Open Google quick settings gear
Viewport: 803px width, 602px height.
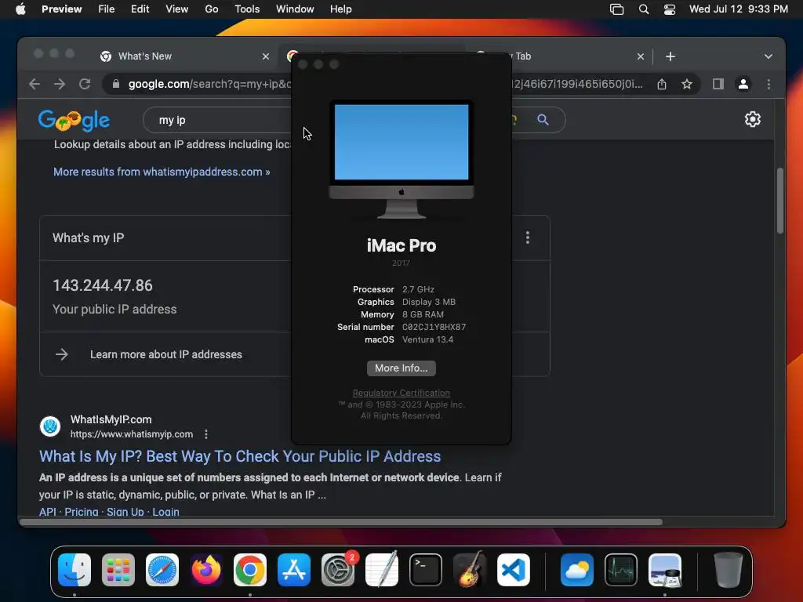tap(752, 119)
